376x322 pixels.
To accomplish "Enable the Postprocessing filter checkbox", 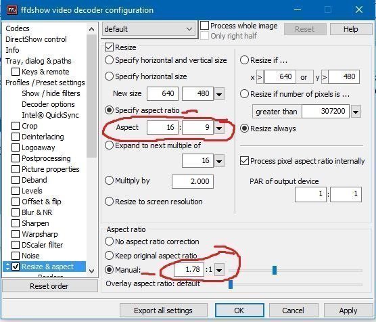I will (x=16, y=158).
